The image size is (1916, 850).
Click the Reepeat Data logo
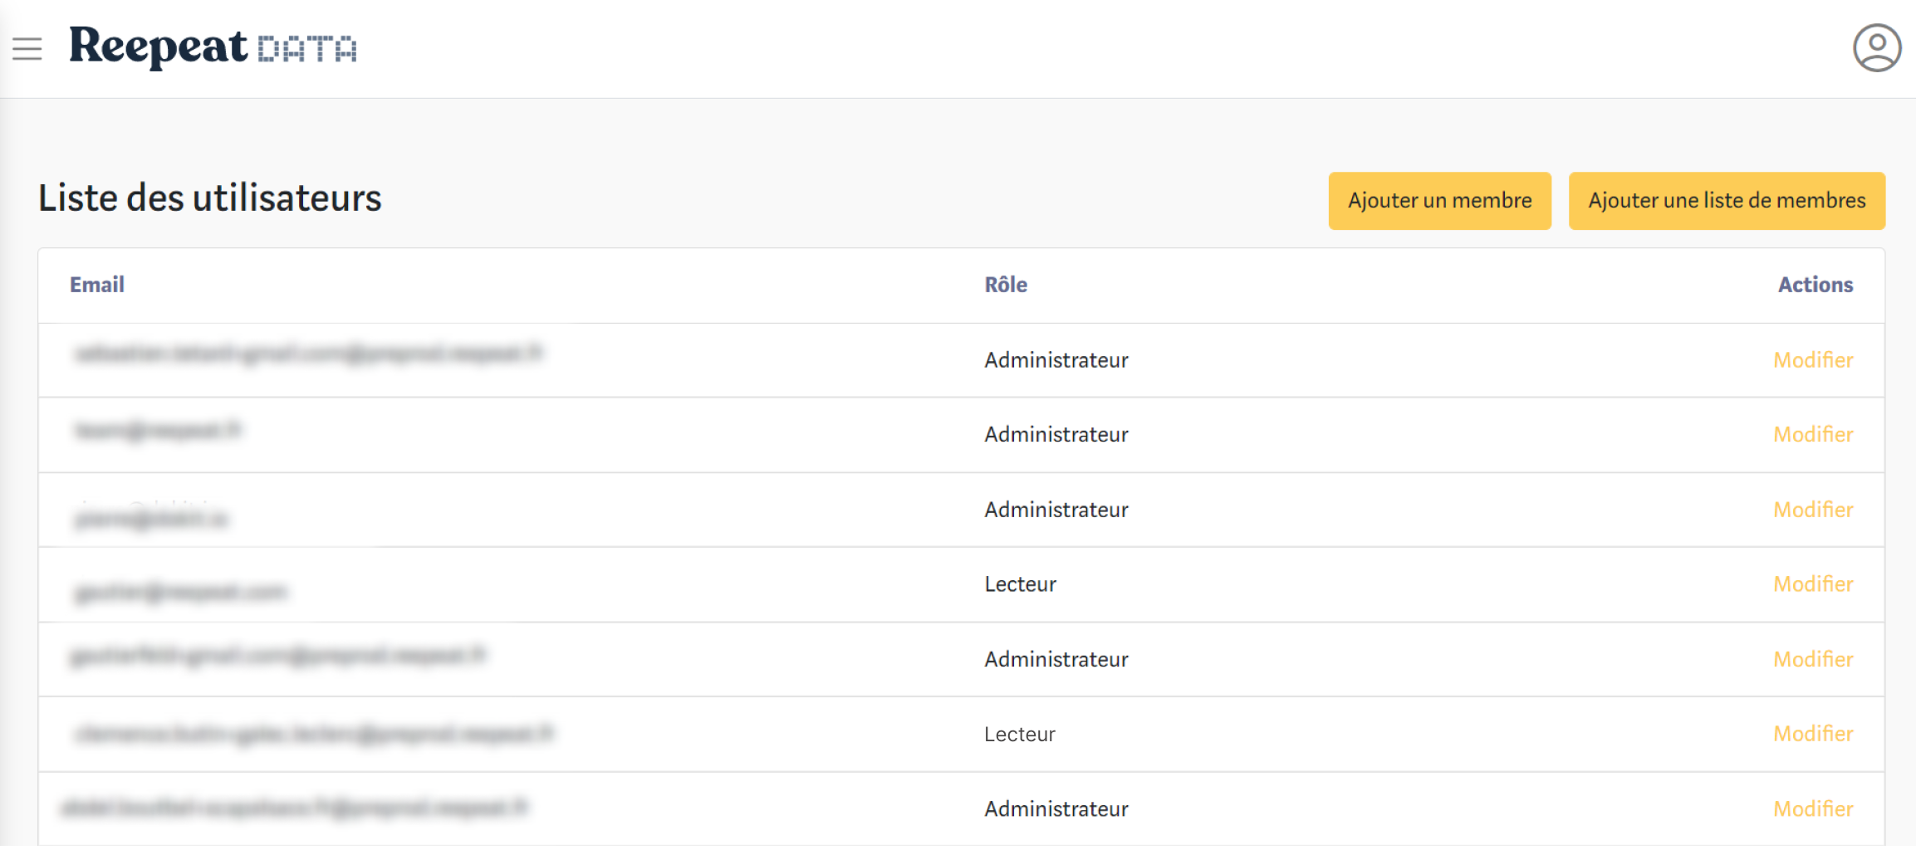213,47
